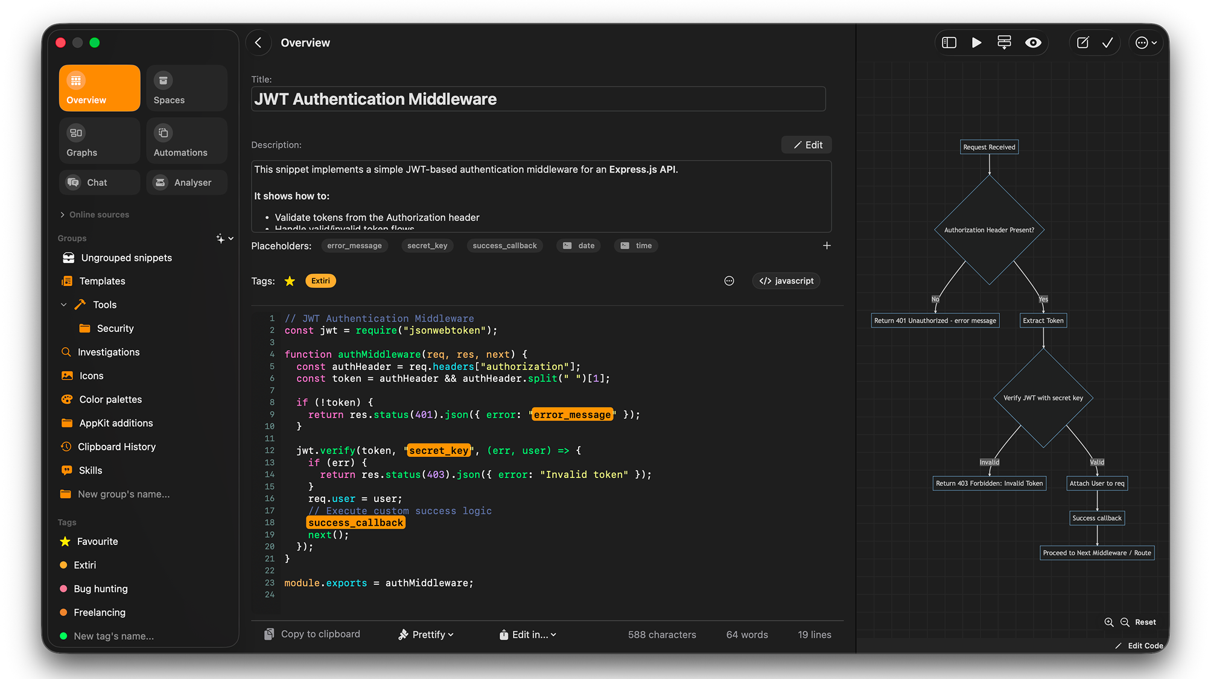The image size is (1211, 679).
Task: Click the checkmark icon in toolbar
Action: point(1108,43)
